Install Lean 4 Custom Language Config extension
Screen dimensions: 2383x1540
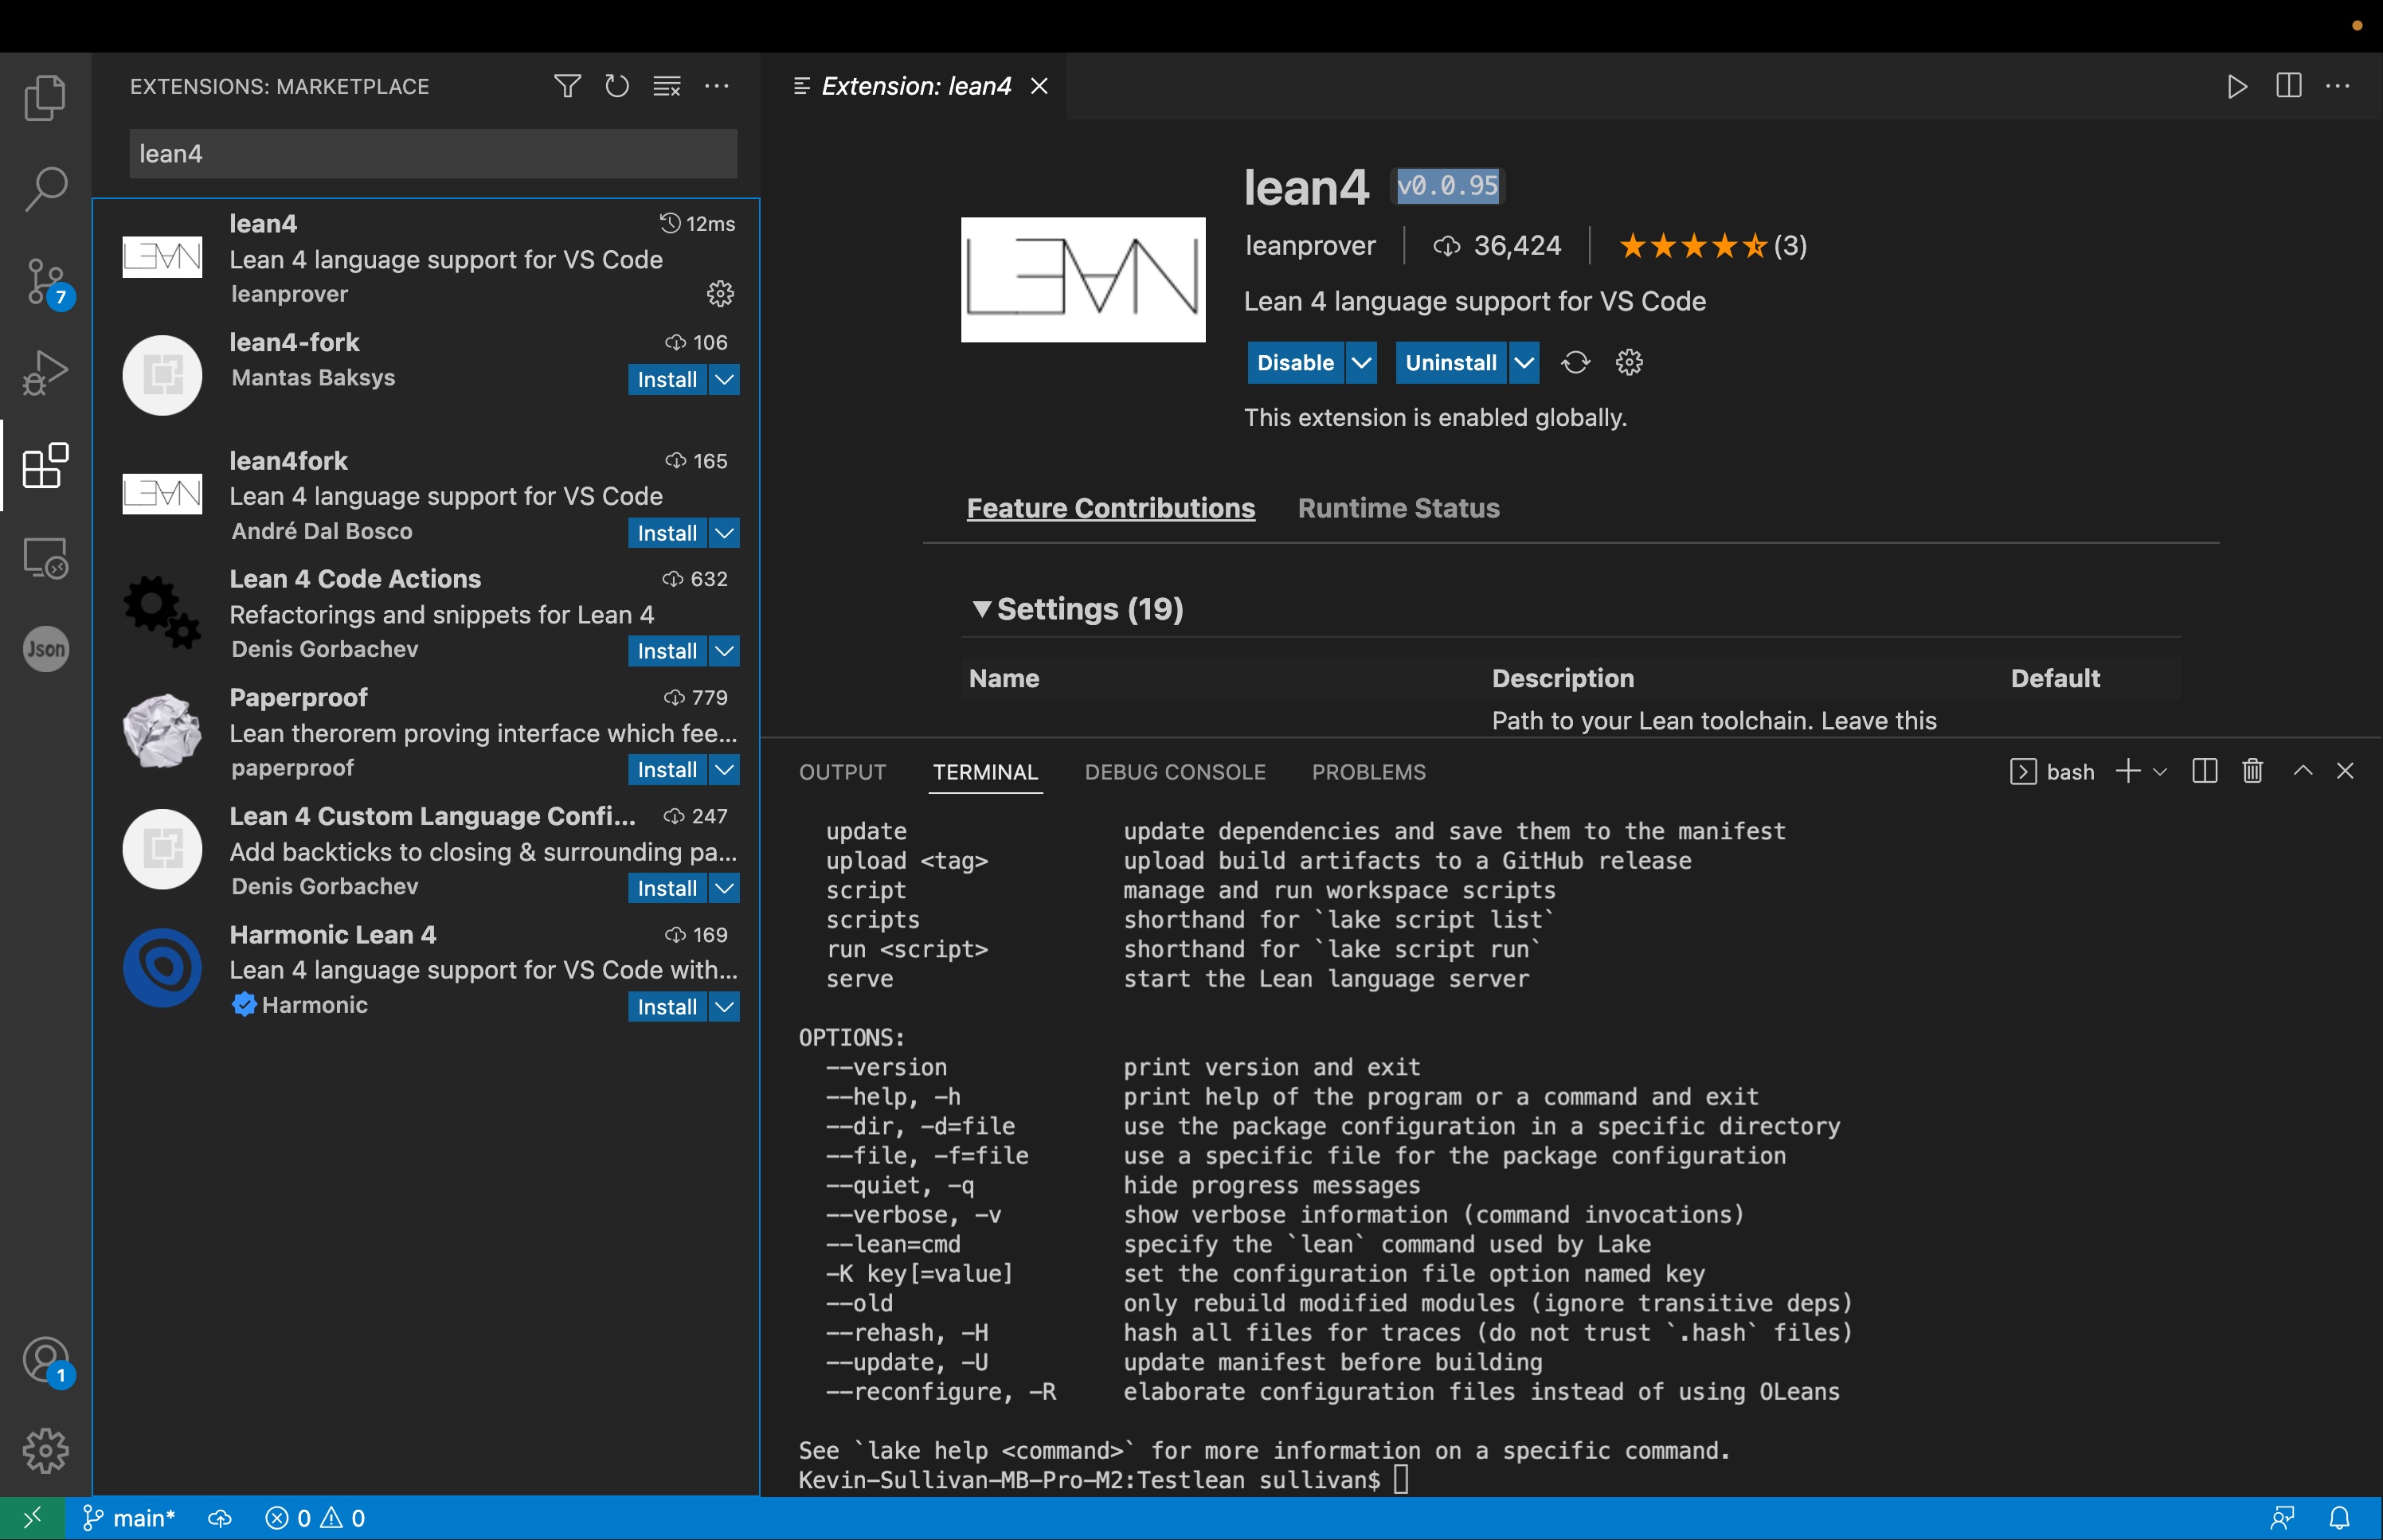tap(667, 888)
